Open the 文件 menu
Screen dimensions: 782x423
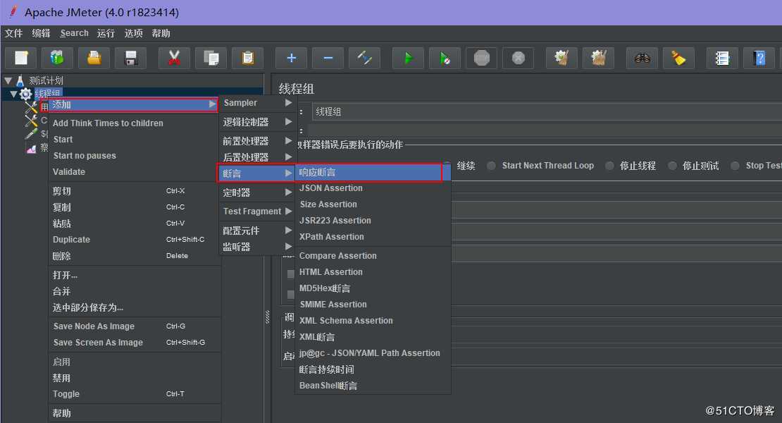(13, 33)
